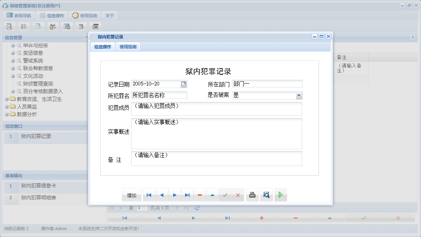The width and height of the screenshot is (421, 237).
Task: Open print preview in the crime record dialog
Action: 266,195
